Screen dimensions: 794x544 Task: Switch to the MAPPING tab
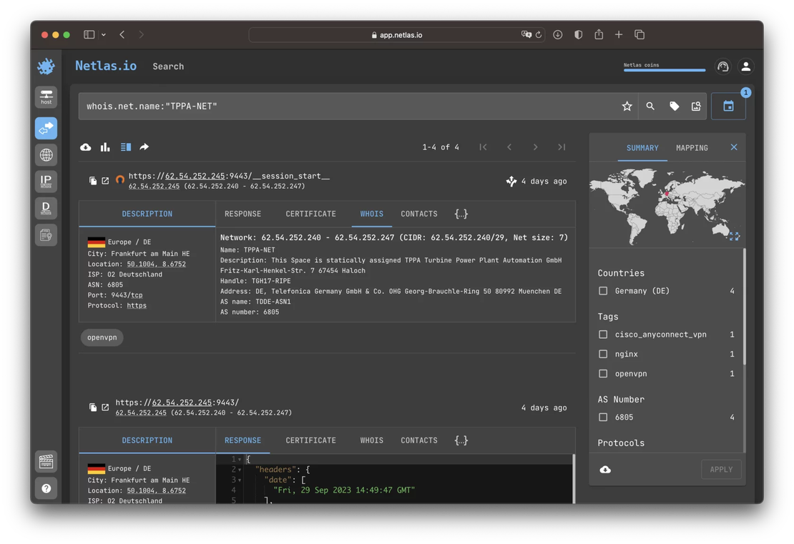click(x=691, y=148)
